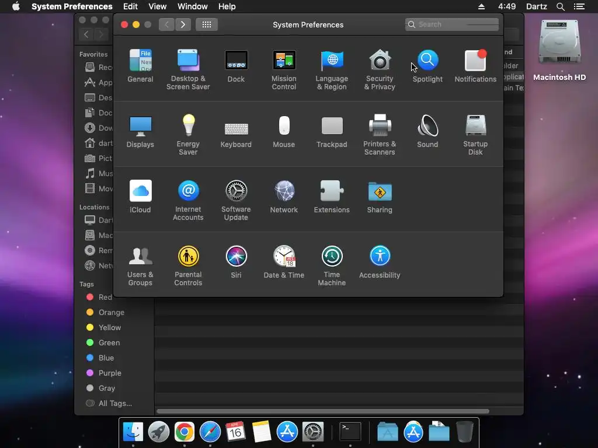
Task: Click the forward arrow in System Preferences
Action: point(183,24)
